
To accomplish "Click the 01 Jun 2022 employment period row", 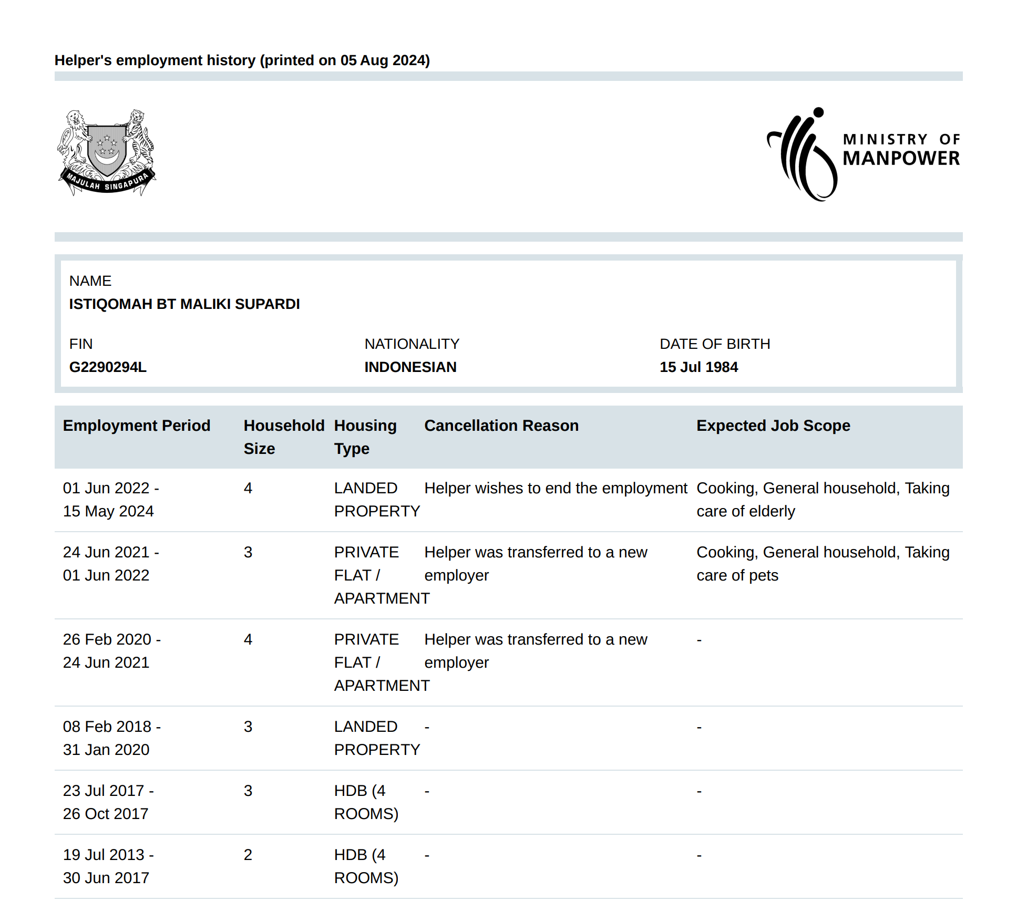I will pos(110,500).
